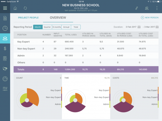The height and width of the screenshot is (121, 162).
Task: Click the 680.400 total value
Action: pyautogui.click(x=69, y=42)
